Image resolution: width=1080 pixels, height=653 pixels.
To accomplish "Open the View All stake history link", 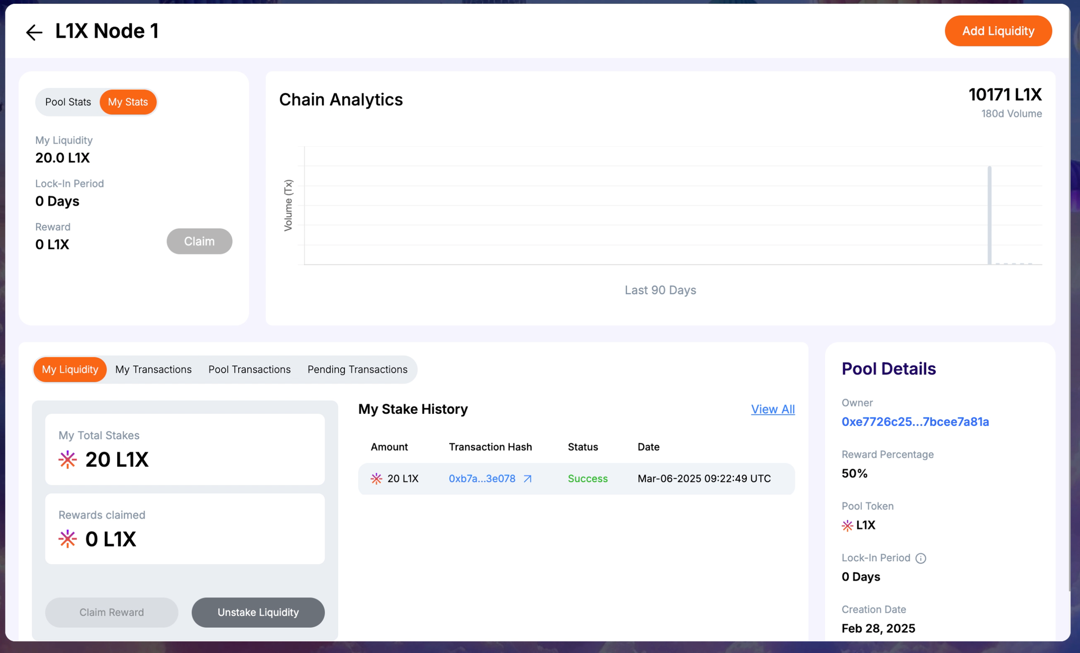I will [773, 409].
